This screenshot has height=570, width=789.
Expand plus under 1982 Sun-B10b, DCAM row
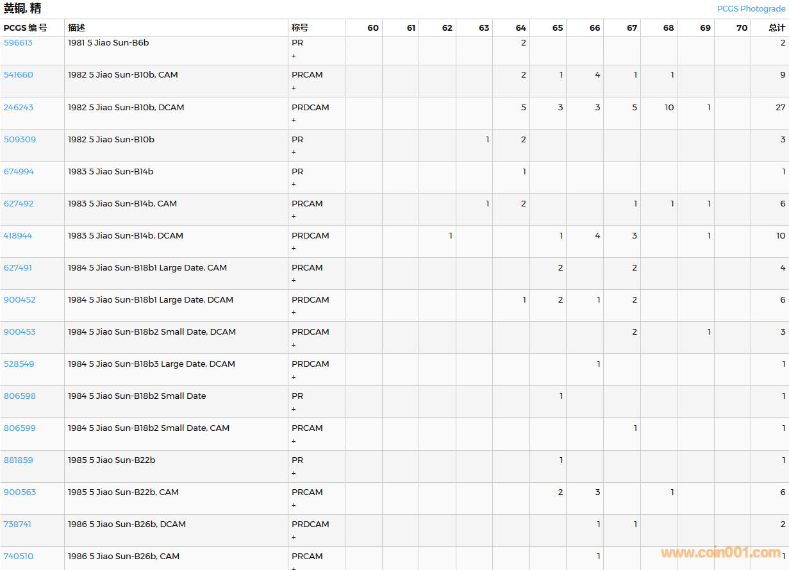[294, 121]
